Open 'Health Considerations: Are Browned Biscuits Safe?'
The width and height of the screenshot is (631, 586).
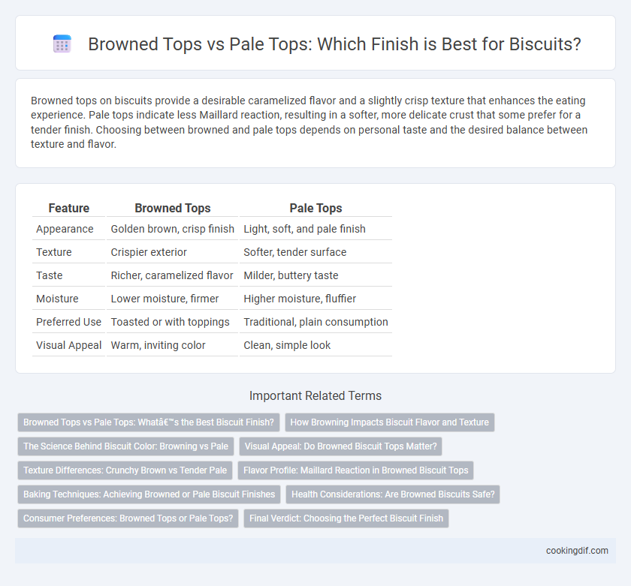393,494
